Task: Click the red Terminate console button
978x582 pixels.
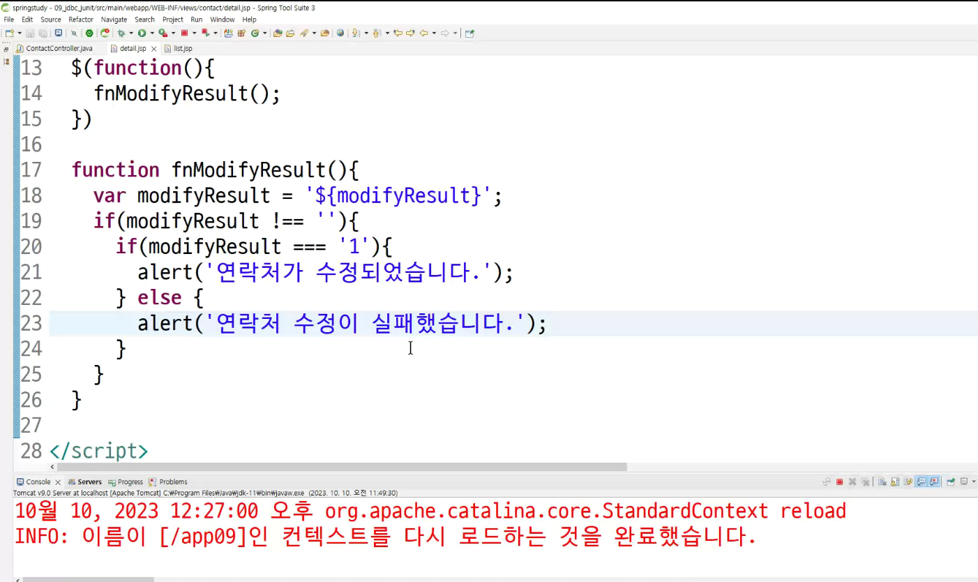Action: point(840,482)
